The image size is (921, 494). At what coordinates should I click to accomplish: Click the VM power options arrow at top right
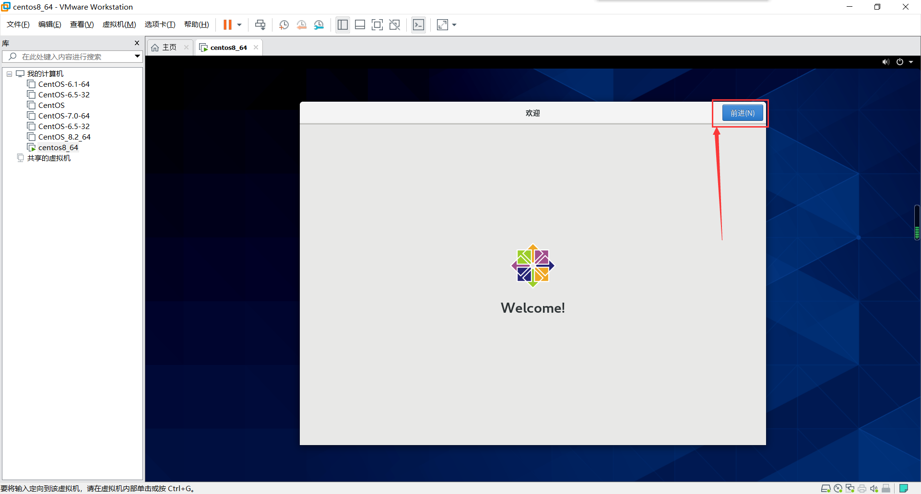pyautogui.click(x=911, y=62)
